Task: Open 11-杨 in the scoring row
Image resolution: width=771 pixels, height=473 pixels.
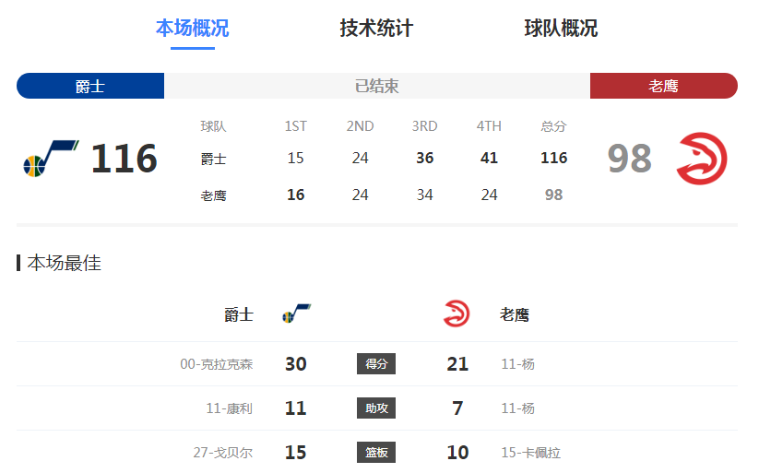Action: point(517,364)
